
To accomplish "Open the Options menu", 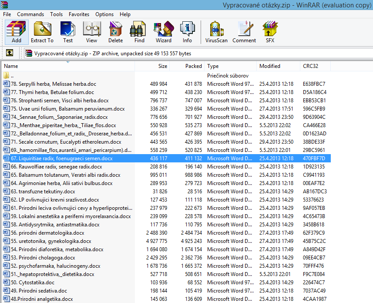I will point(104,14).
